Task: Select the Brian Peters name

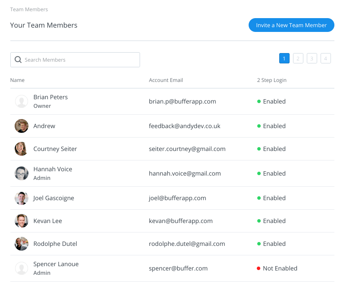Action: (x=50, y=97)
